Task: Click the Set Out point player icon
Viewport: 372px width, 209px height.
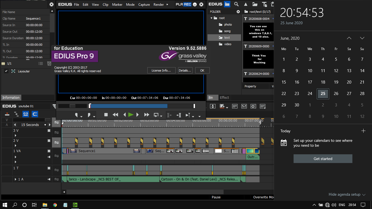Action: (89, 115)
